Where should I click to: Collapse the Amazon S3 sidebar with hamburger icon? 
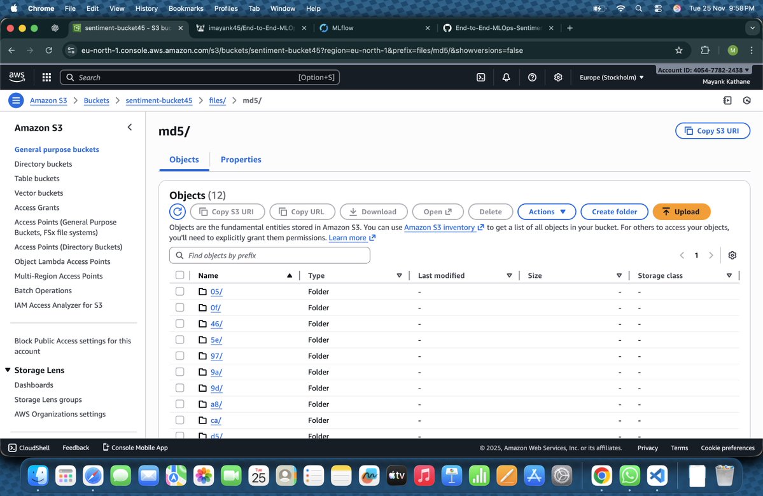tap(15, 100)
